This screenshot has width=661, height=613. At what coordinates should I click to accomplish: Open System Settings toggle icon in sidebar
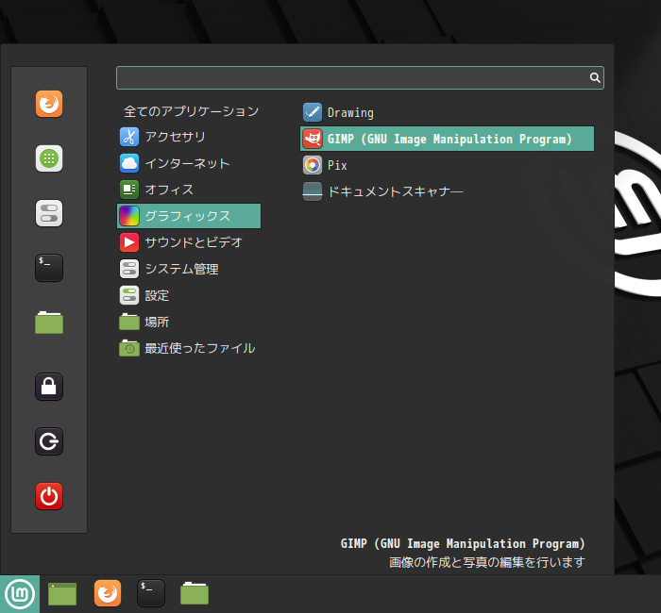pos(49,213)
